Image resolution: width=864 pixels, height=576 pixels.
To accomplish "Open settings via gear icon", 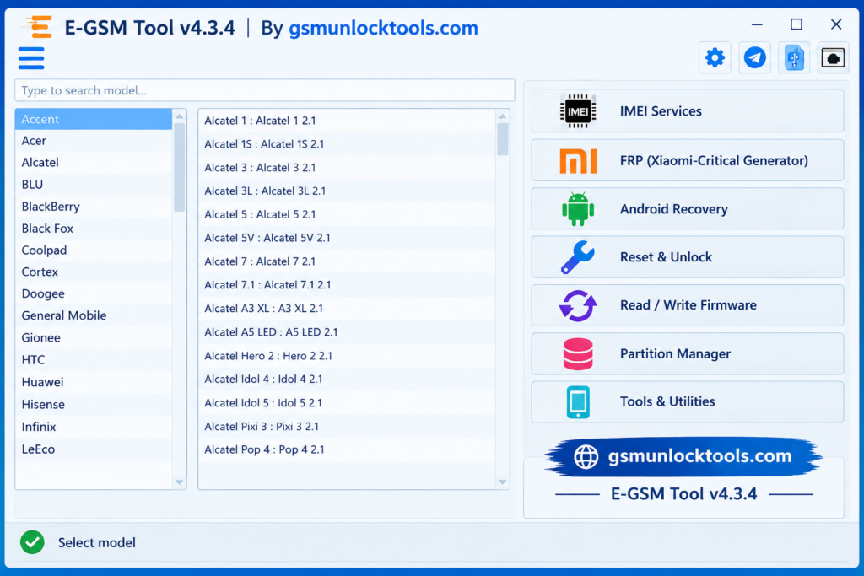I will [x=715, y=57].
